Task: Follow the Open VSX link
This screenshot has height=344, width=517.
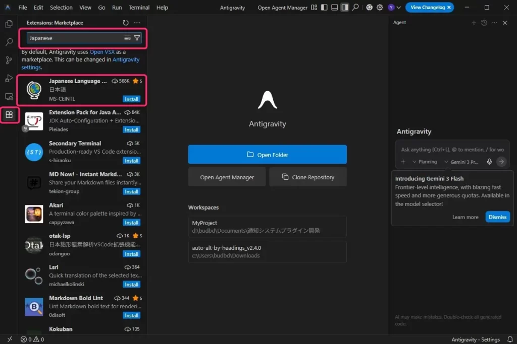Action: tap(102, 52)
